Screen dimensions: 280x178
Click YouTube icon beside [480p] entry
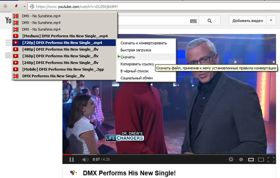pyautogui.click(x=16, y=50)
